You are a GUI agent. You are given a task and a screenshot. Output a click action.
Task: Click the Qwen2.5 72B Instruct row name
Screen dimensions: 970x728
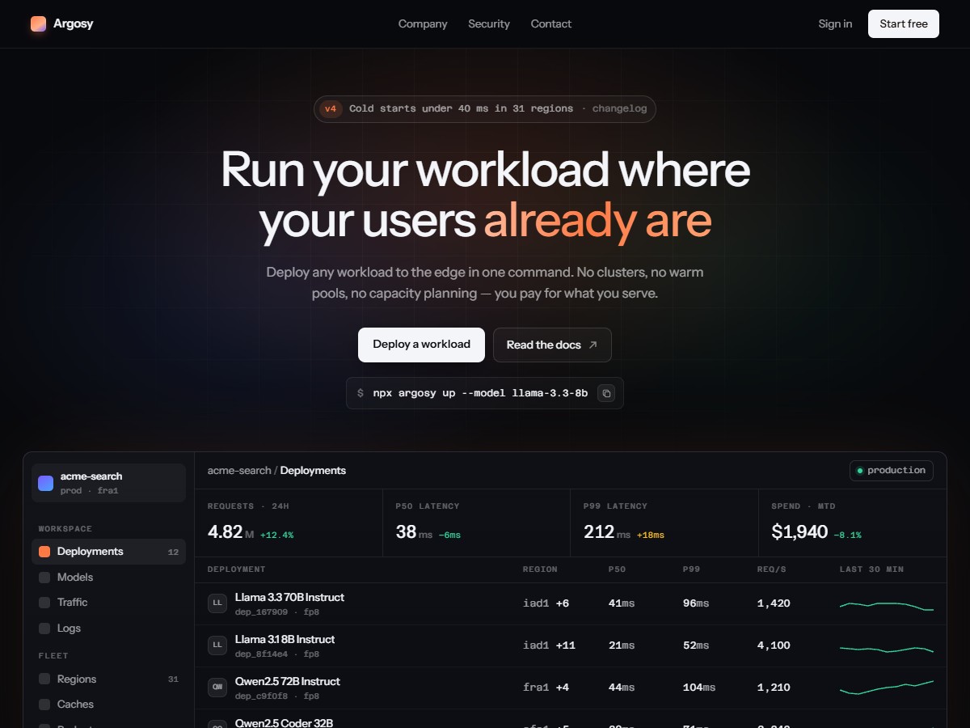pyautogui.click(x=288, y=682)
